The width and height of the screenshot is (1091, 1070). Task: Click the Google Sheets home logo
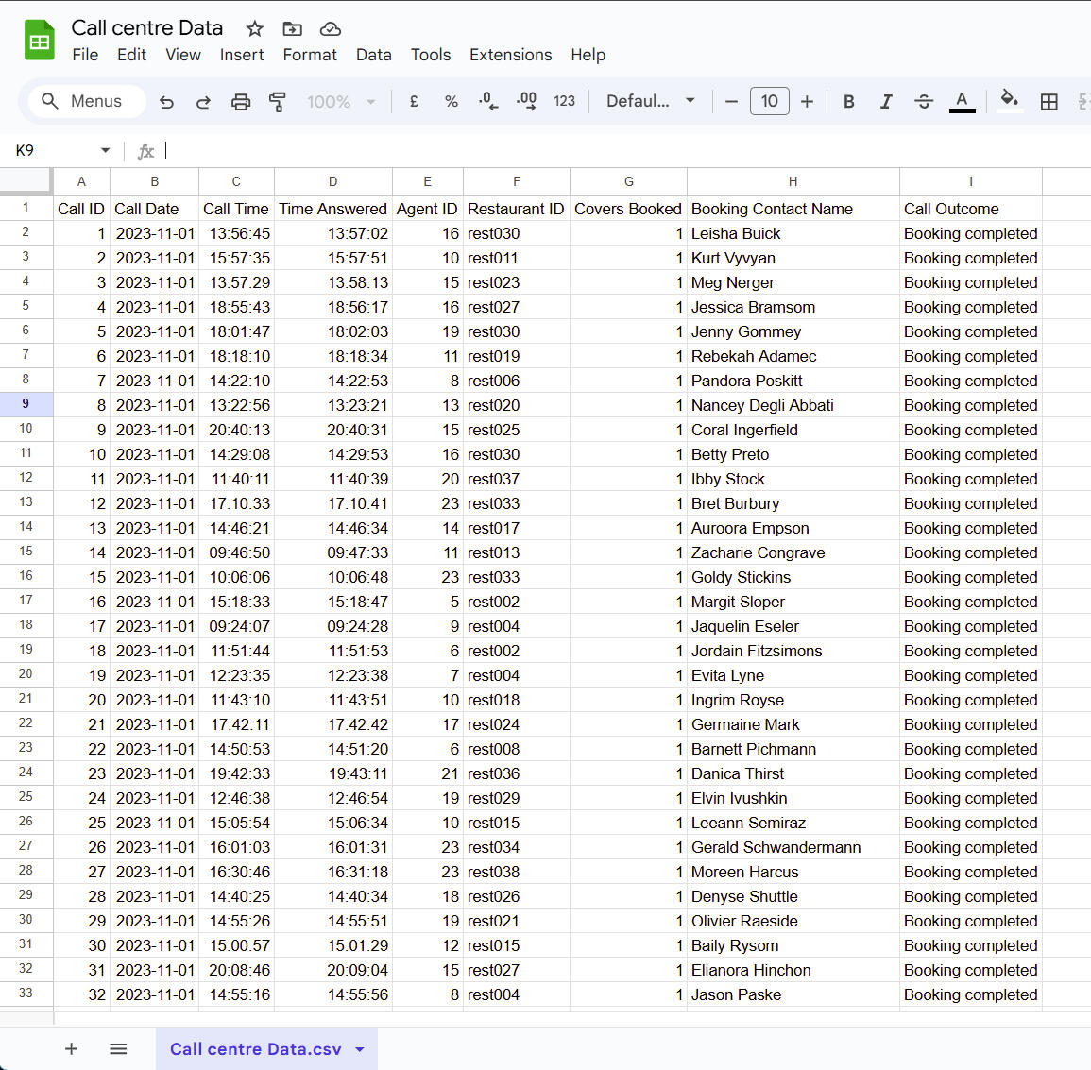coord(40,41)
